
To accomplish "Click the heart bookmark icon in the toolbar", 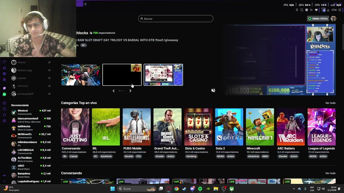I will [316, 10].
